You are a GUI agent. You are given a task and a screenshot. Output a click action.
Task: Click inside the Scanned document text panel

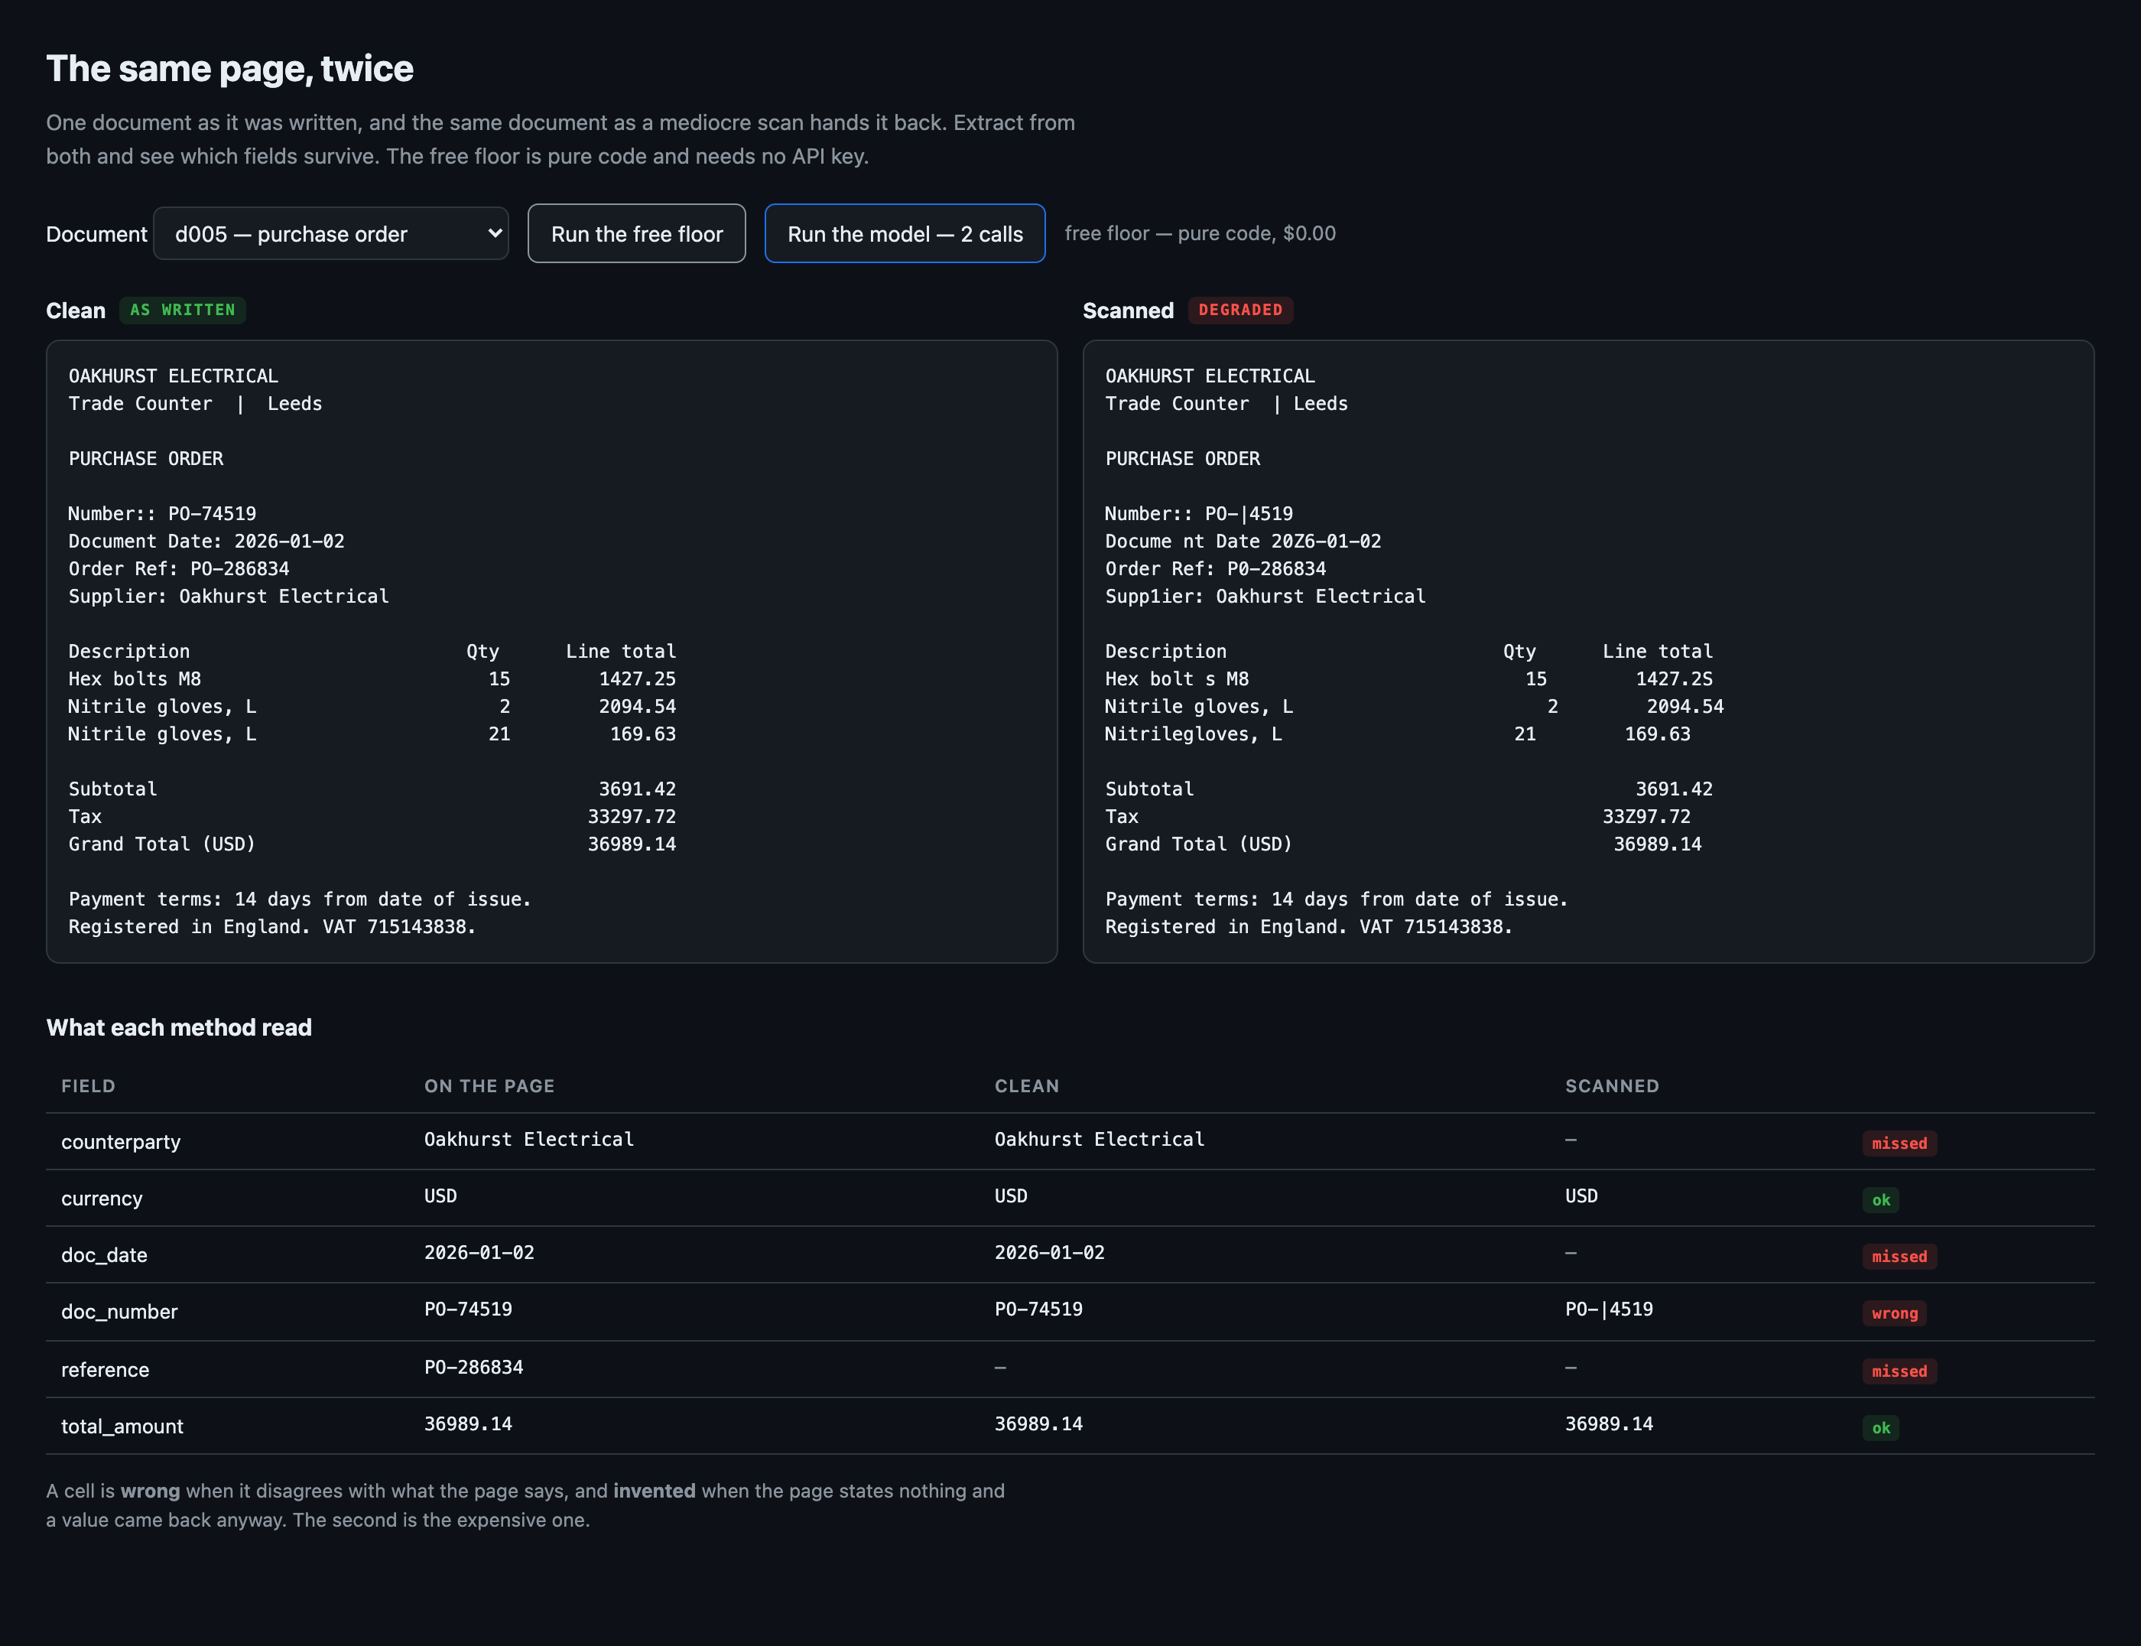point(1587,652)
